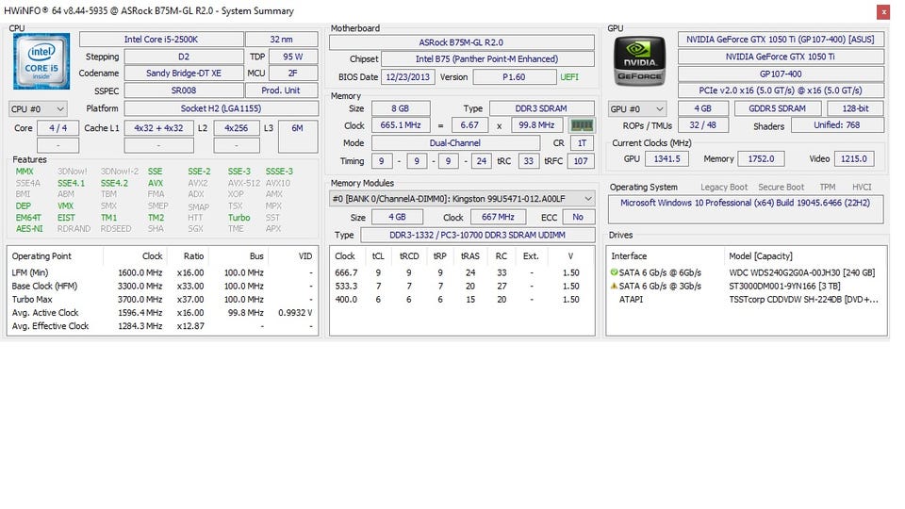Expand the memory module BANK 0 dropdown
The image size is (905, 509).
point(462,199)
